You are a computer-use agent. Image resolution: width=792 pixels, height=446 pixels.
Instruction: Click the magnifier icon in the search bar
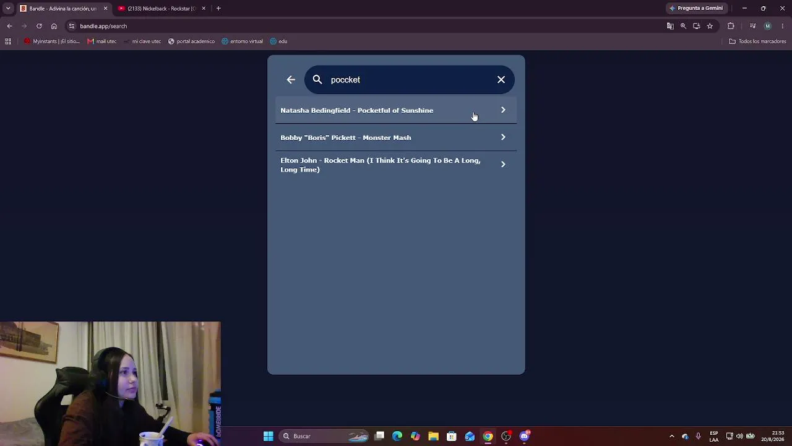coord(317,80)
